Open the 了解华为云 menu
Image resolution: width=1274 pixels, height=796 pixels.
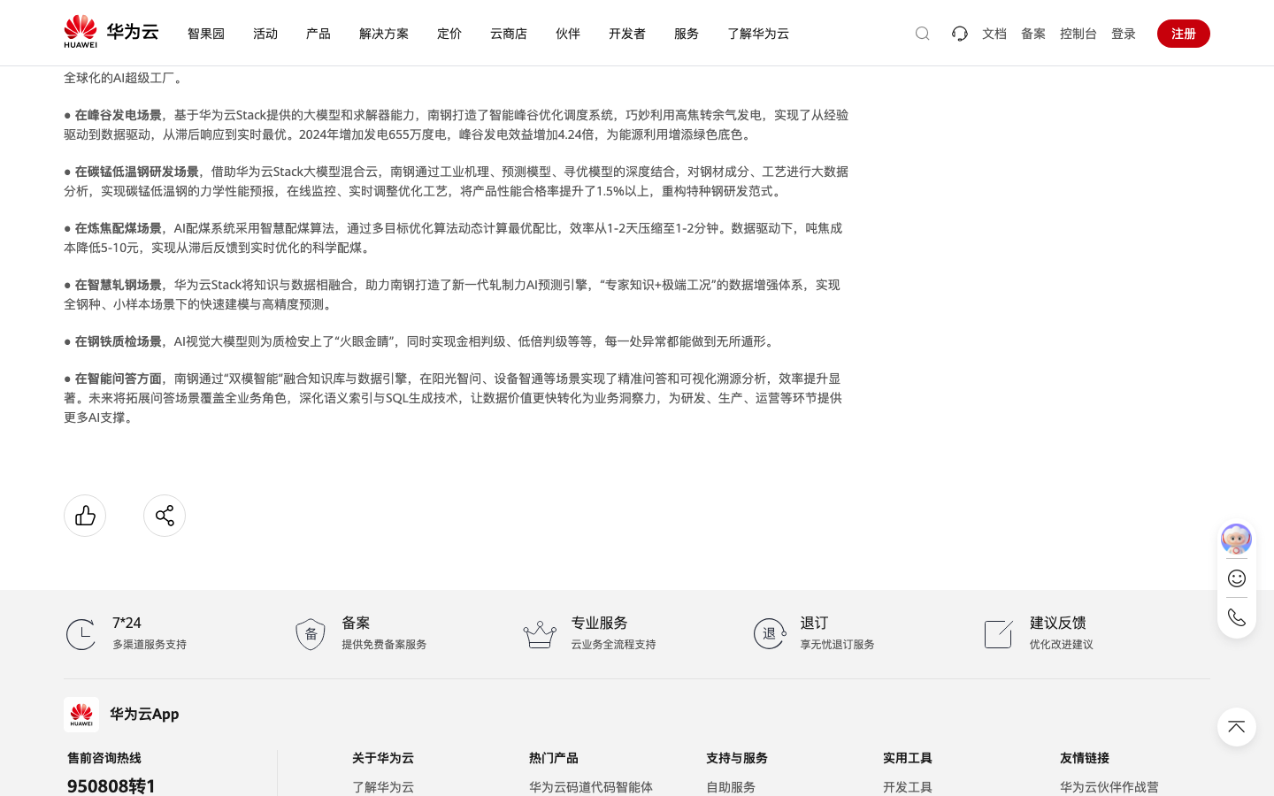point(758,34)
